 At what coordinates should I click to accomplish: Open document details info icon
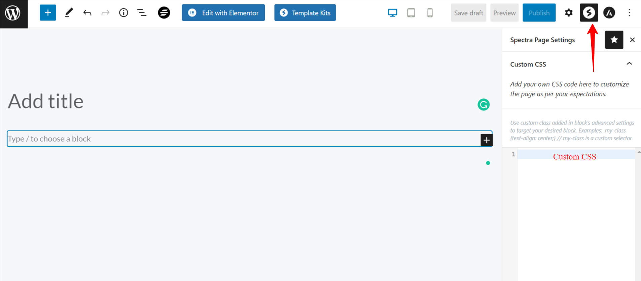(123, 13)
